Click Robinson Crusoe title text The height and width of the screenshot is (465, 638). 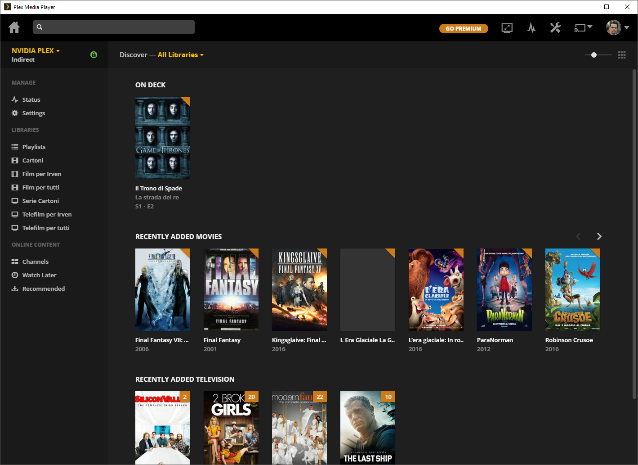tap(569, 340)
